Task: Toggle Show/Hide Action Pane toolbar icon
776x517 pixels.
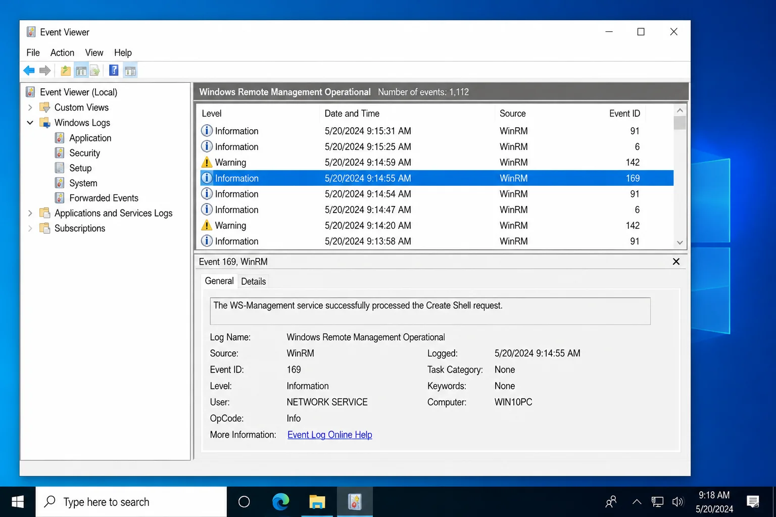Action: 130,71
